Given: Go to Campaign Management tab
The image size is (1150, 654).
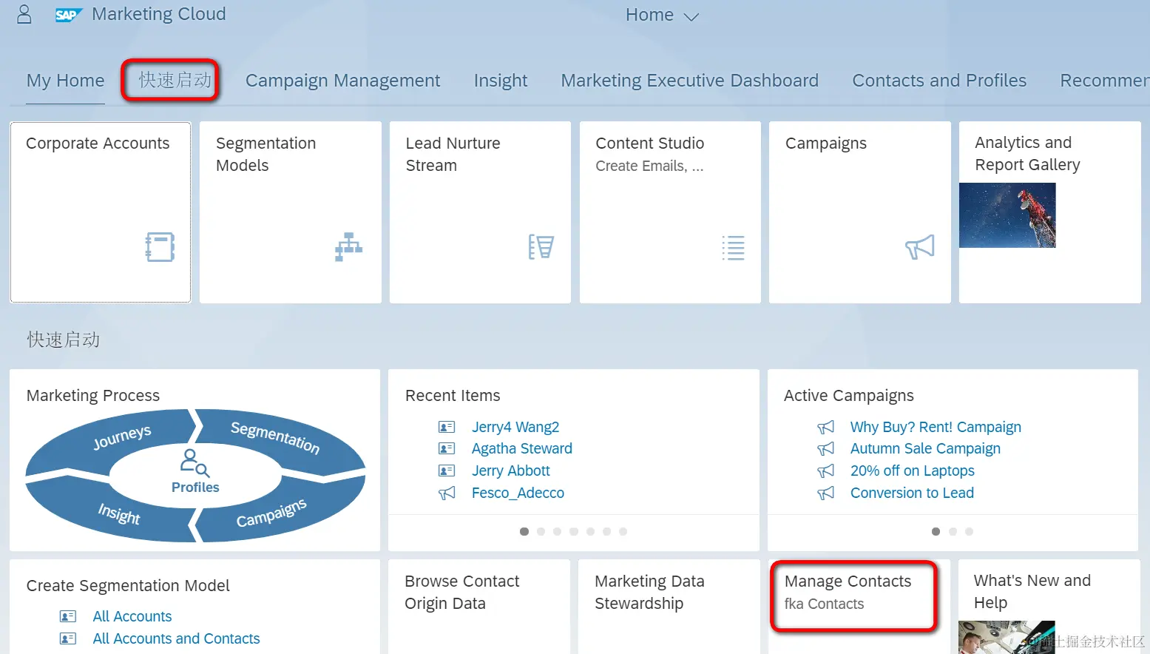Looking at the screenshot, I should coord(342,81).
